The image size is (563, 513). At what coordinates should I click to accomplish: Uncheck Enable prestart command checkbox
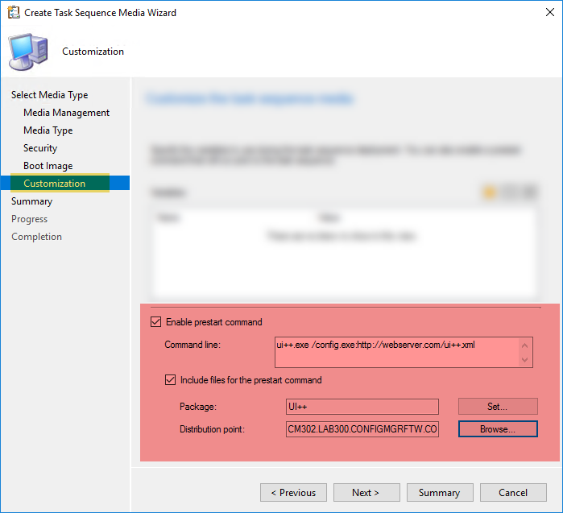pos(155,321)
